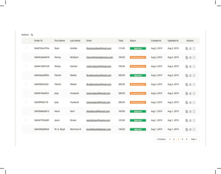221x174 pixels.
Task: Click the dark document icon in Jason Brown's row
Action: (x=186, y=120)
